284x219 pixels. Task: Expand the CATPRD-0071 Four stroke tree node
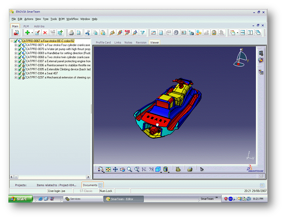click(16, 45)
